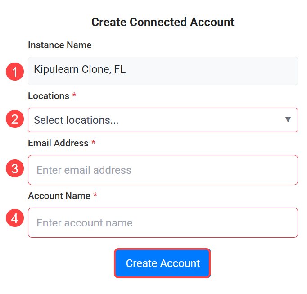This screenshot has height=294, width=307.
Task: Click the red number 2 badge
Action: [x=15, y=120]
